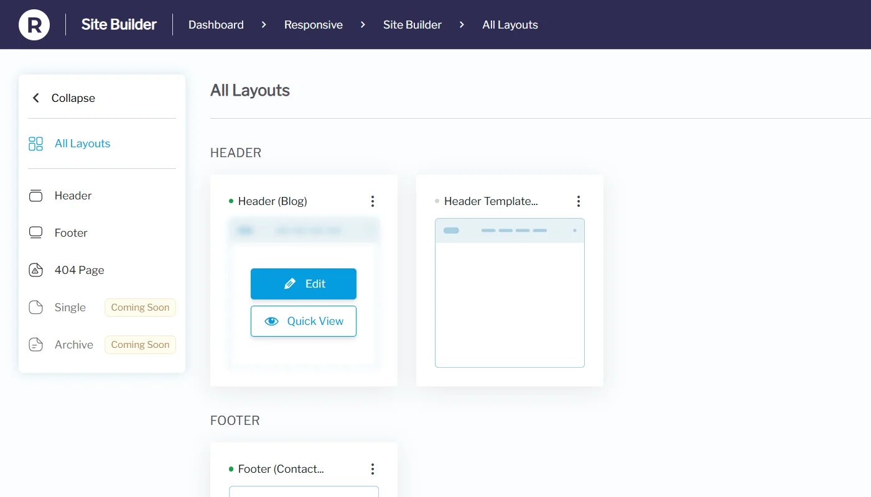Open three-dot menu for Footer (Contact card
The height and width of the screenshot is (497, 871).
click(373, 469)
